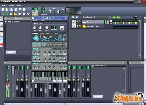
Task: Switch to FUNC tab
Action: pyautogui.click(x=48, y=34)
